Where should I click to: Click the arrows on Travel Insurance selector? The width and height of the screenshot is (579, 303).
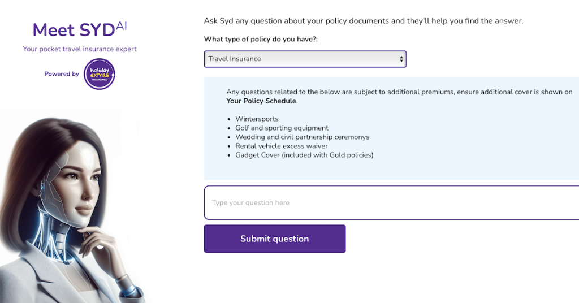click(401, 59)
